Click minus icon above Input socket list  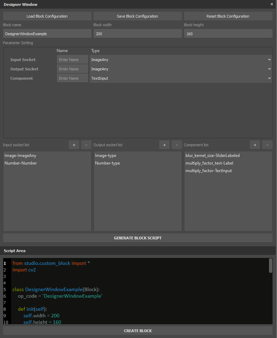[86, 145]
